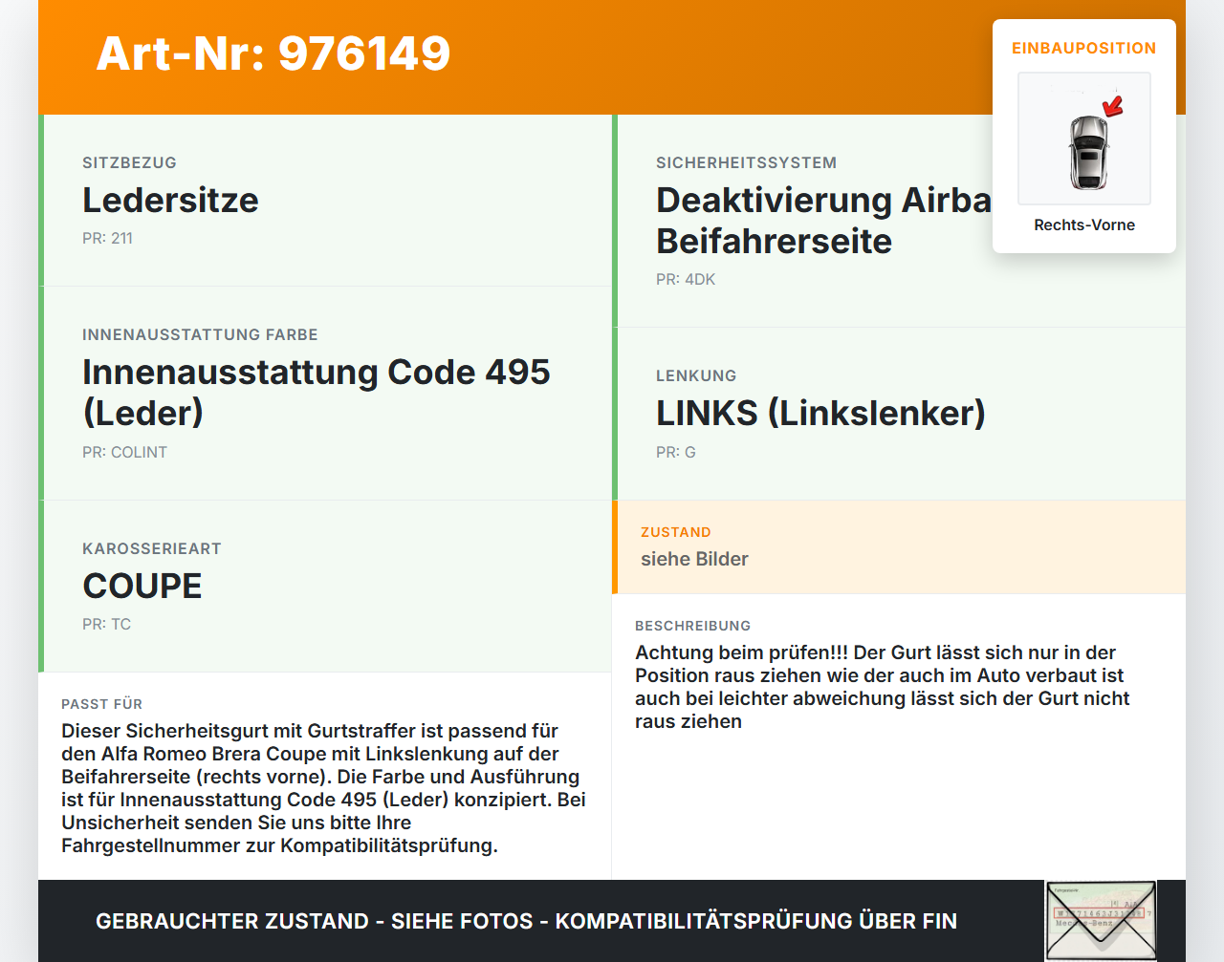Click the orange accent bar beside ZUSTAND

pyautogui.click(x=617, y=546)
